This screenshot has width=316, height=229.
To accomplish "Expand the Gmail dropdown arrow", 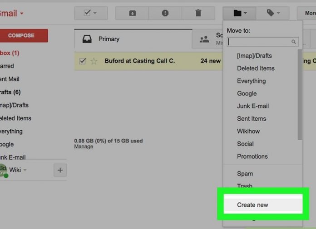I will click(x=21, y=14).
